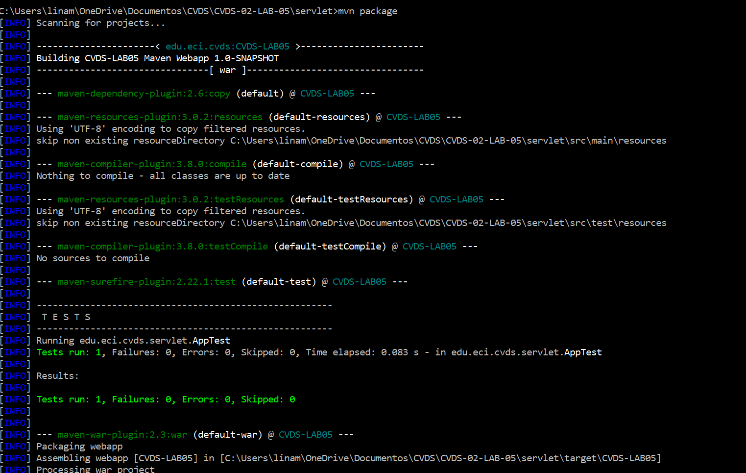This screenshot has width=746, height=473.
Task: Click the maven-resources-plugin:3.0.2:resources entry
Action: [159, 117]
